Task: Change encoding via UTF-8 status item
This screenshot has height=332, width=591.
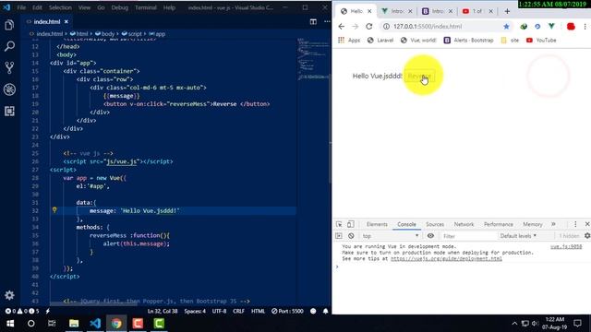Action: tap(219, 312)
